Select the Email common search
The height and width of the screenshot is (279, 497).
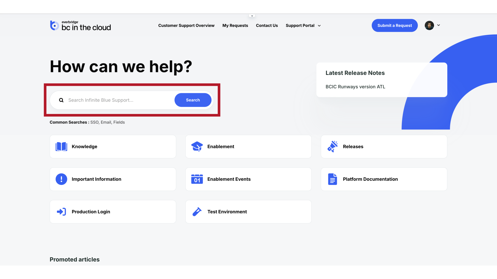coord(106,122)
